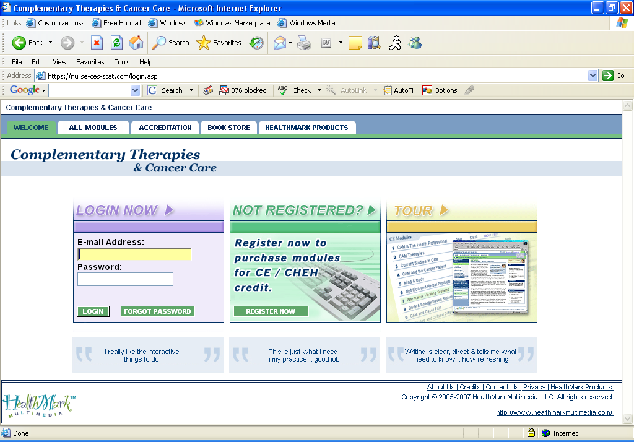The width and height of the screenshot is (634, 442).
Task: Focus the E-mail Address input field
Action: click(x=134, y=254)
